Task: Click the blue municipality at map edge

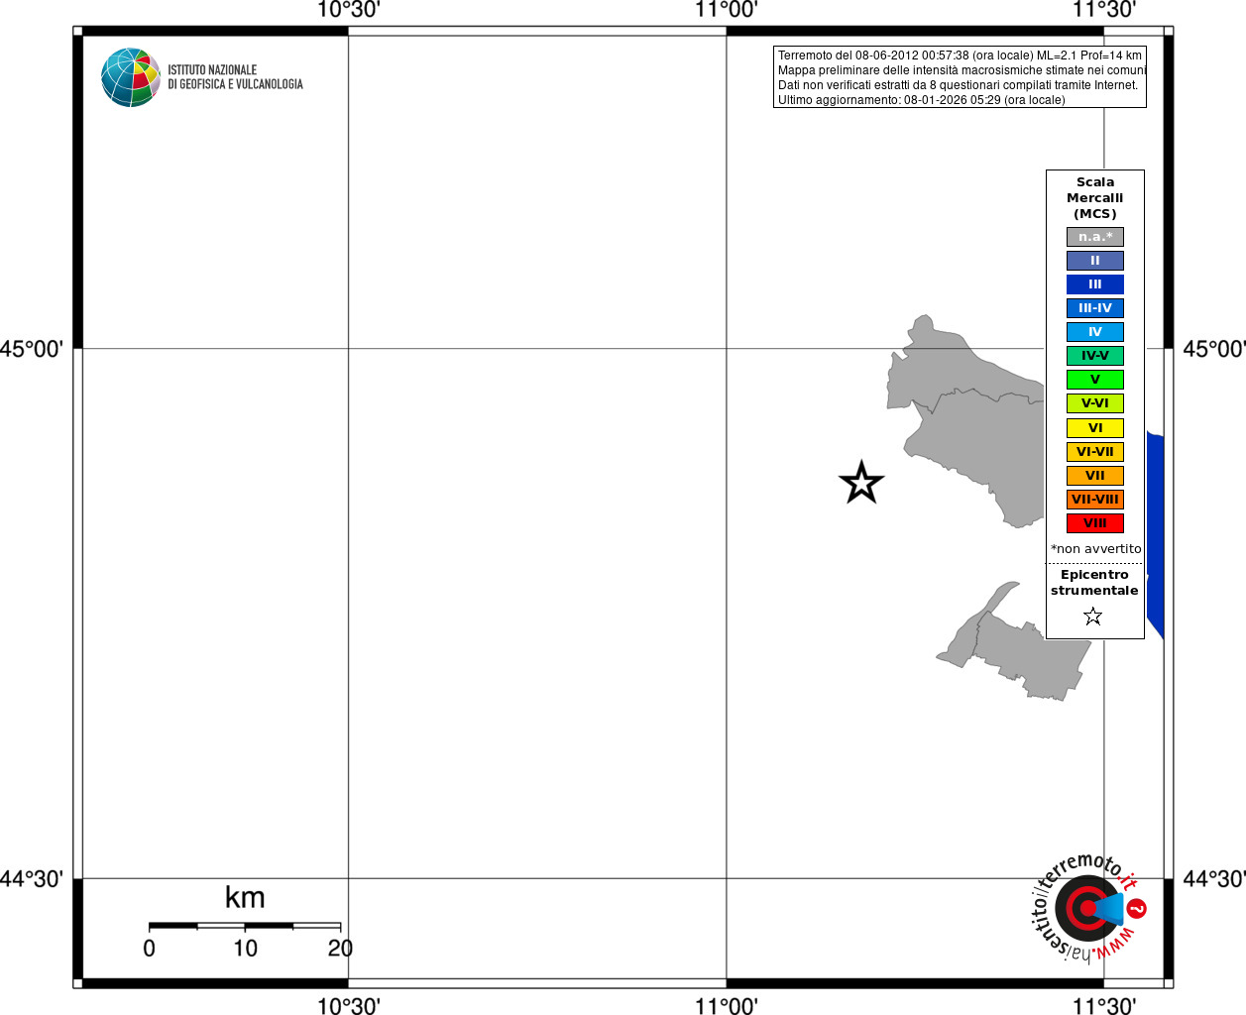Action: pos(1155,535)
